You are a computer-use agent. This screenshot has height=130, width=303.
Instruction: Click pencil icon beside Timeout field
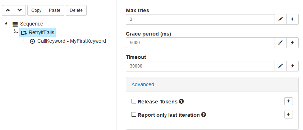click(281, 66)
